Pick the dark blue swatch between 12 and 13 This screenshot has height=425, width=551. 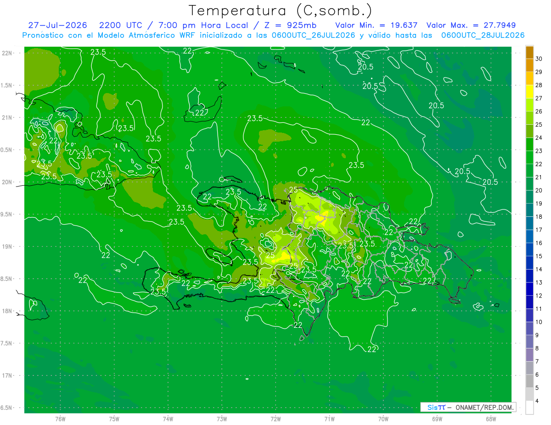point(529,289)
